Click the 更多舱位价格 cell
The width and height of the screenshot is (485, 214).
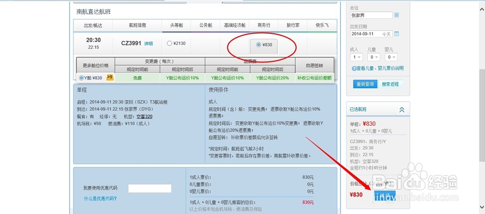[x=96, y=66]
